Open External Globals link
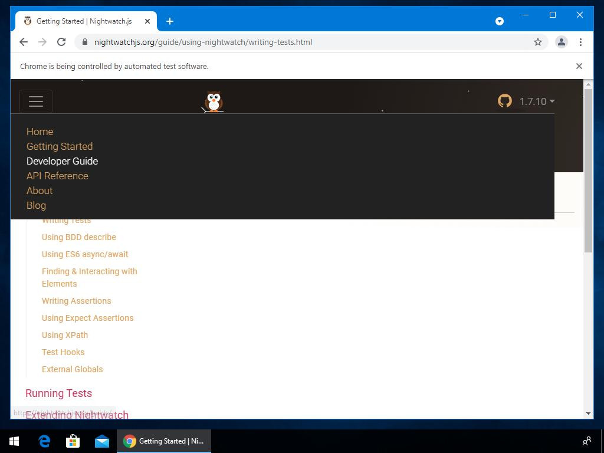604x453 pixels. tap(73, 369)
